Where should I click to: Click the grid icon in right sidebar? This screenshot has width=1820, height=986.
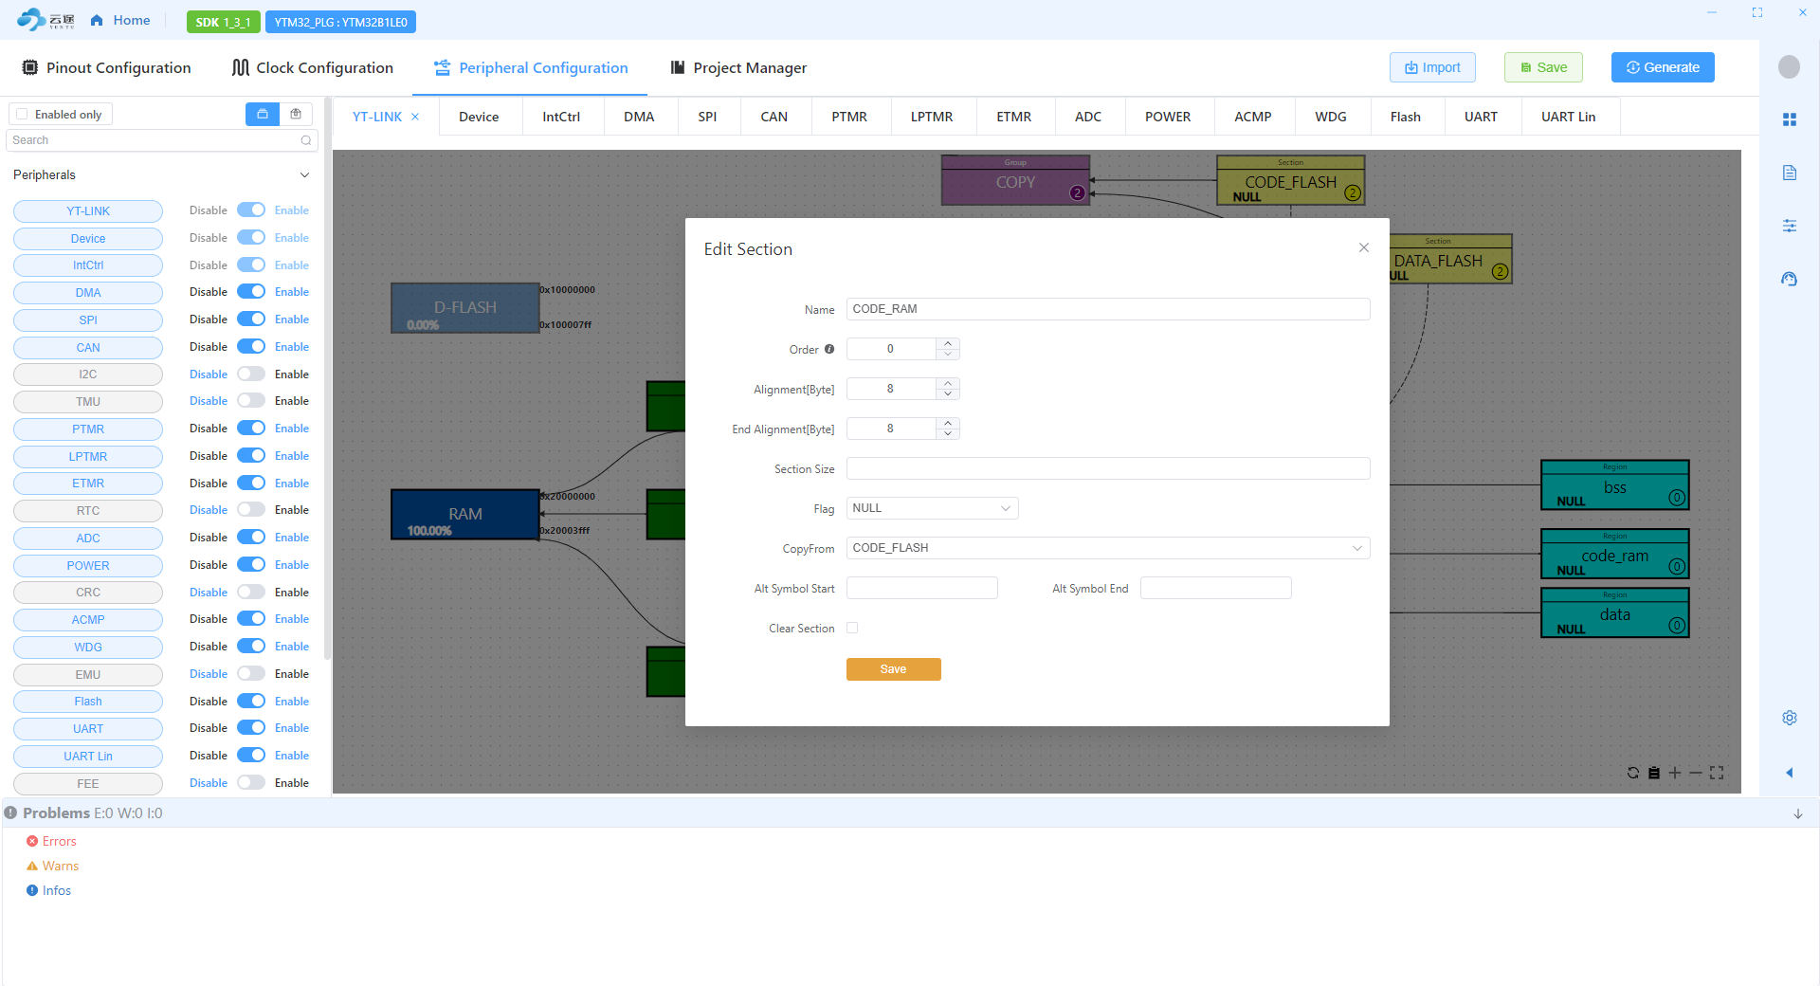[1789, 119]
